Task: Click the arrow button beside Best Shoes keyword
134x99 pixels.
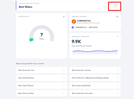Action: pyautogui.click(x=115, y=6)
